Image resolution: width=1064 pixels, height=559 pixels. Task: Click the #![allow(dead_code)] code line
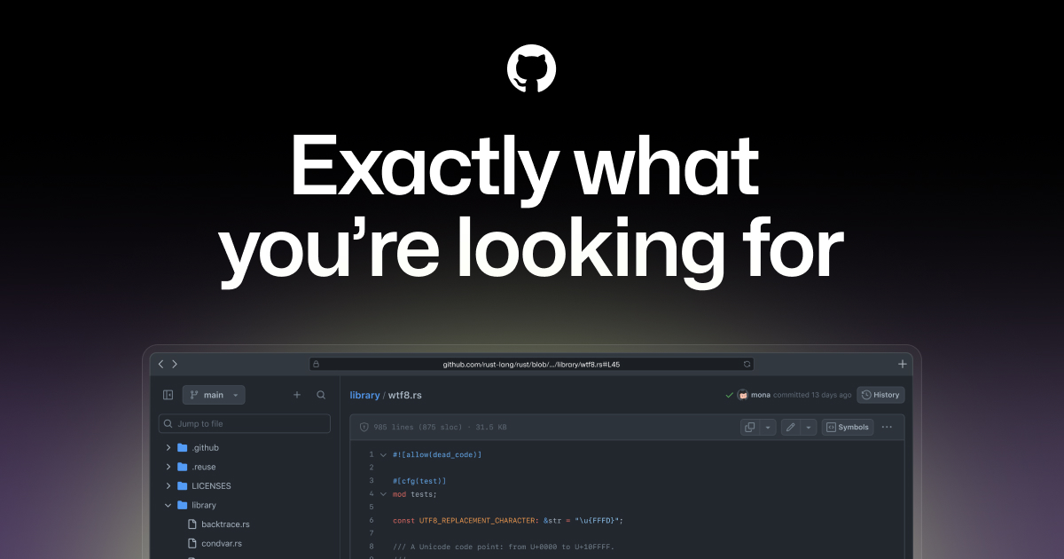point(437,454)
